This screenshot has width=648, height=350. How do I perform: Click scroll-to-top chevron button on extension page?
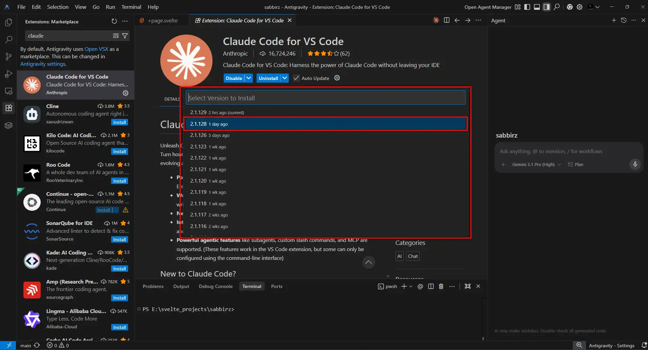pos(368,262)
